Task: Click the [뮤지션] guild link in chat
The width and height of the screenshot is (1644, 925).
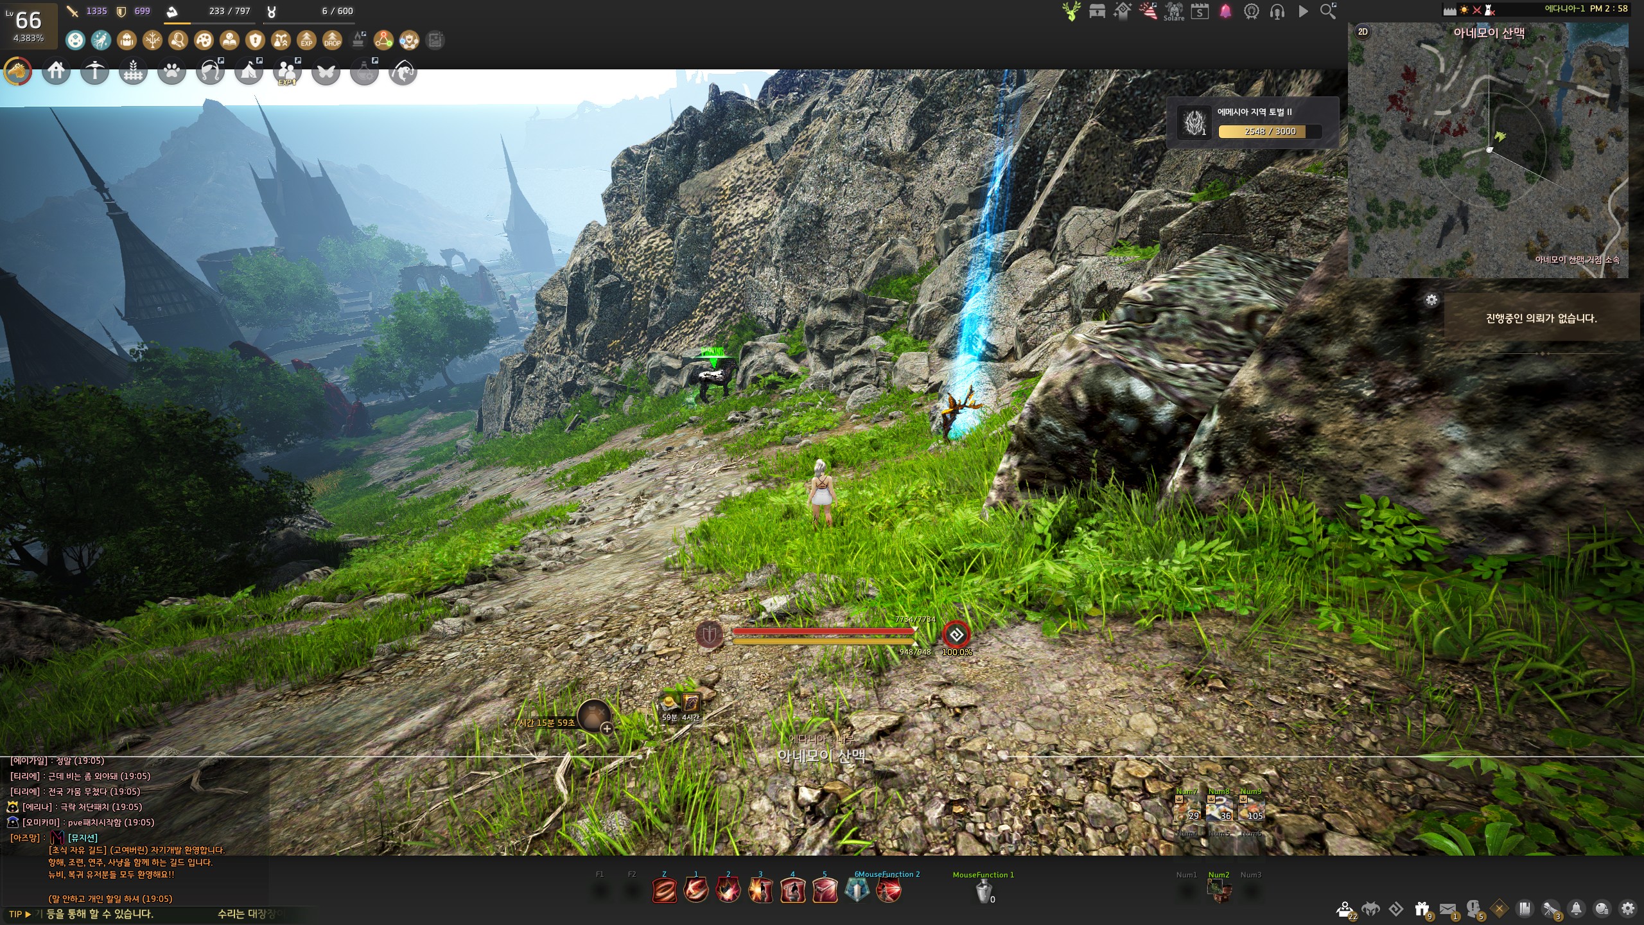Action: [x=83, y=838]
